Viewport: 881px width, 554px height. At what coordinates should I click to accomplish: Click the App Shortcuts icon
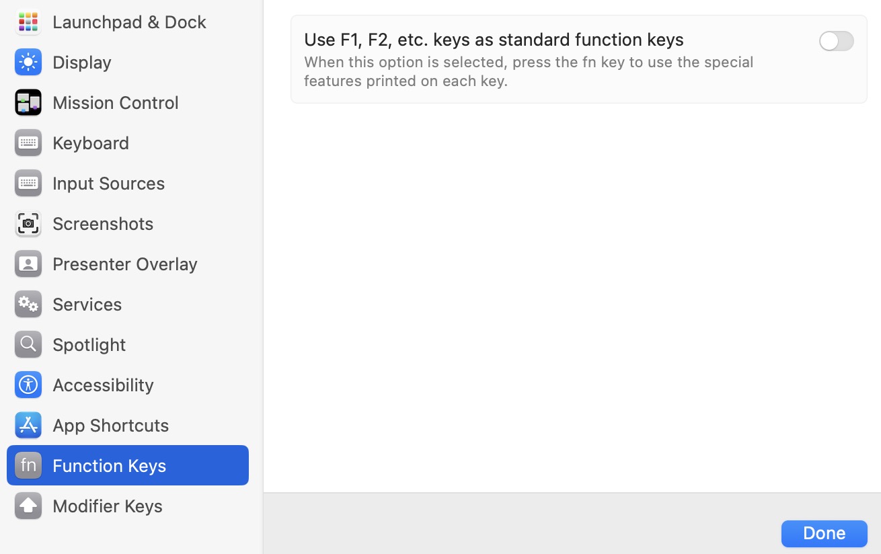pyautogui.click(x=28, y=425)
